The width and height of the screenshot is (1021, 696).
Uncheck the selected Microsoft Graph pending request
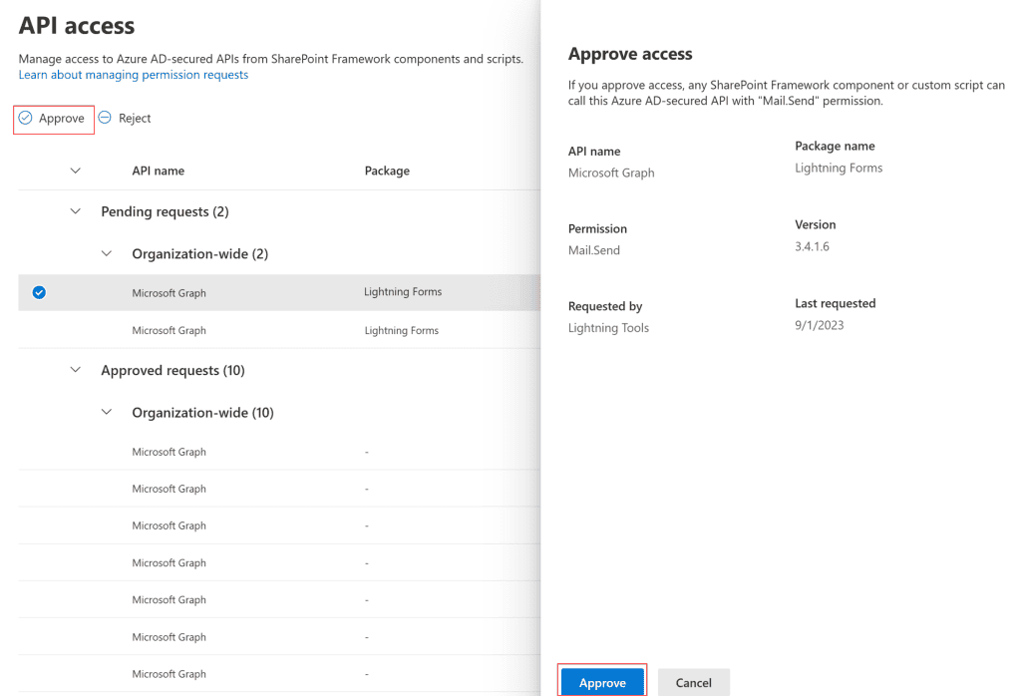click(39, 292)
